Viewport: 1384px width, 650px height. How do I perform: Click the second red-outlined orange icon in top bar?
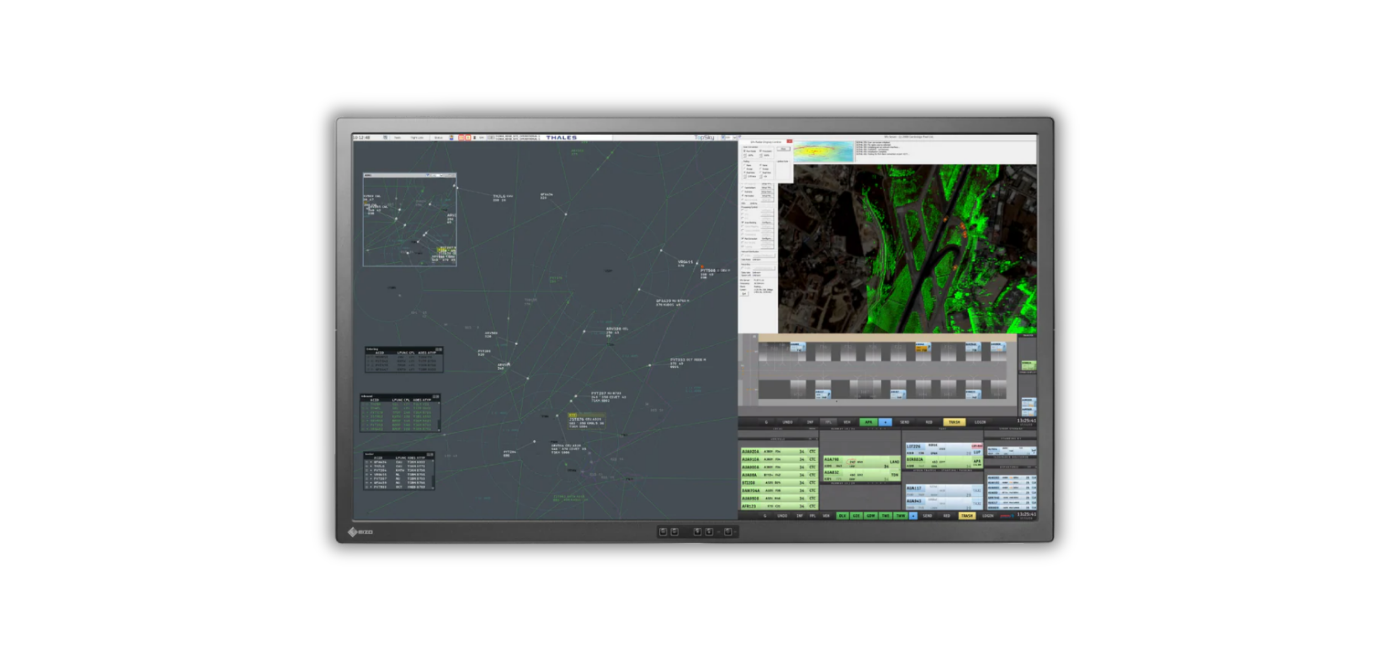pos(468,137)
